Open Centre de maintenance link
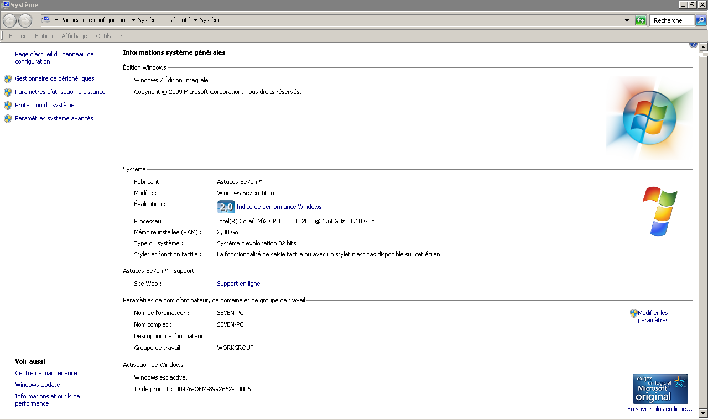The width and height of the screenshot is (708, 420). click(46, 373)
